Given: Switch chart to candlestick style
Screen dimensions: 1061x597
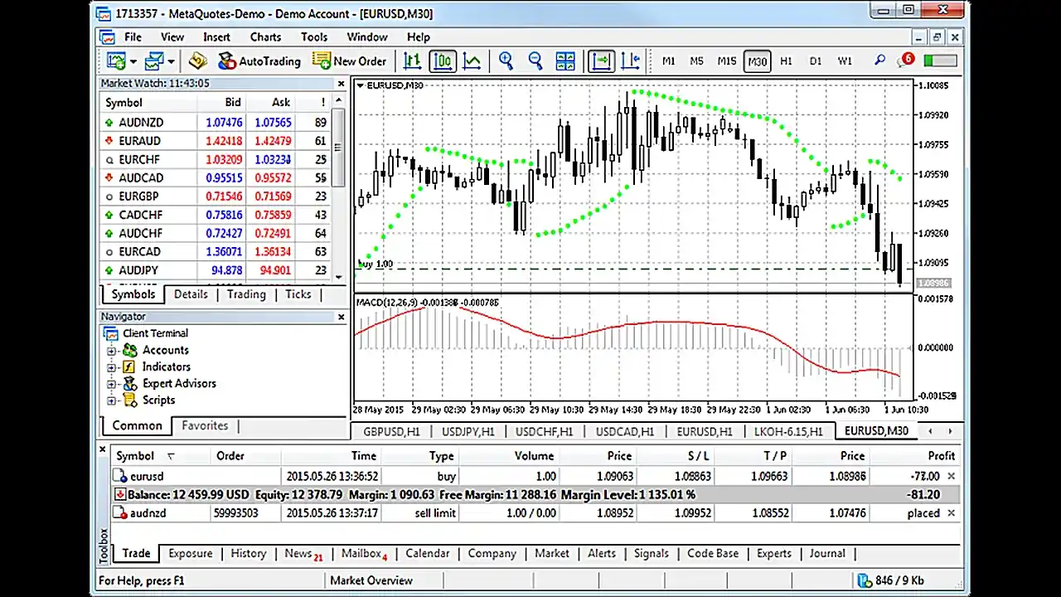Looking at the screenshot, I should pyautogui.click(x=443, y=61).
